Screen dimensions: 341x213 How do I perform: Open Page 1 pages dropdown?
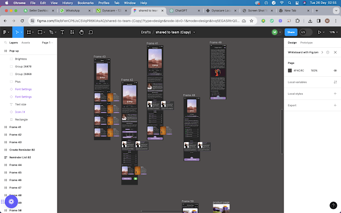[x=47, y=43]
